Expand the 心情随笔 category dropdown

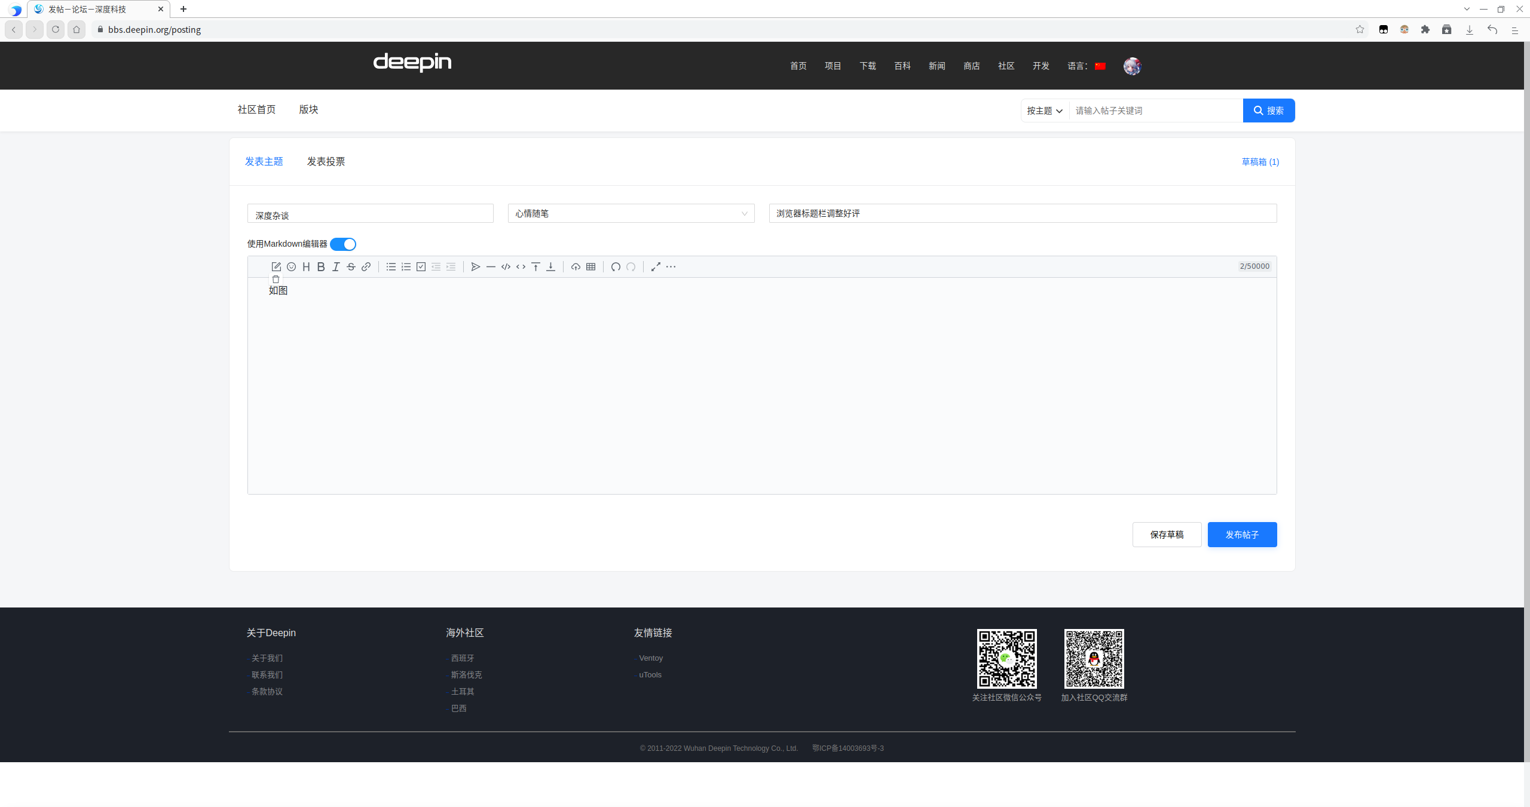[x=631, y=213]
